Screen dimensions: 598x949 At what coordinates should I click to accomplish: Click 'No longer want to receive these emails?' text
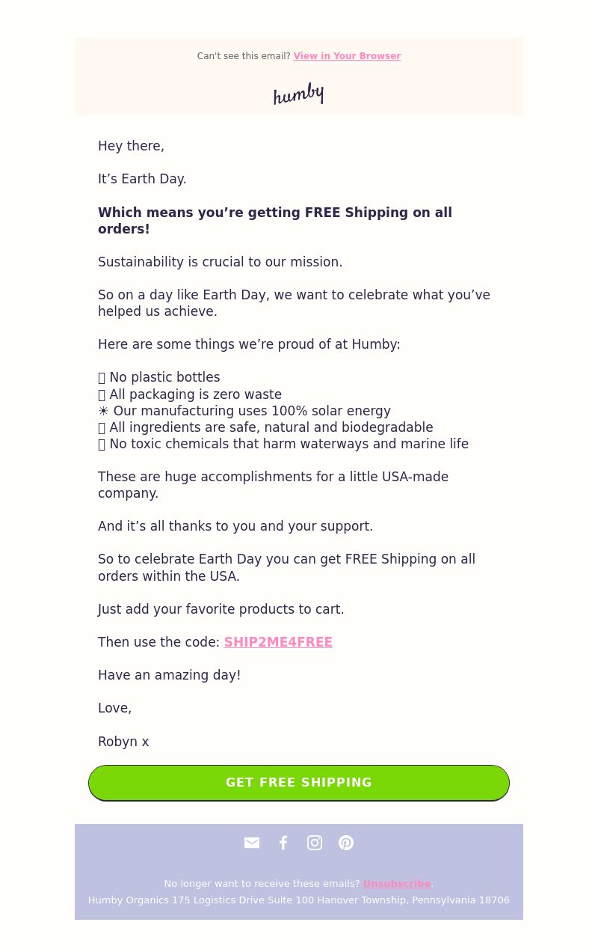pyautogui.click(x=262, y=884)
